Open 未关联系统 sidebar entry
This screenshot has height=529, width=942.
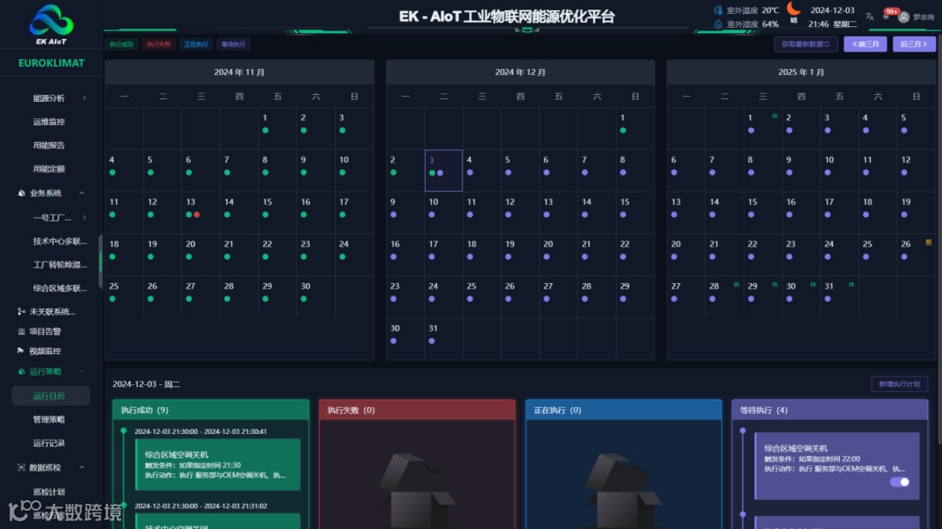pyautogui.click(x=52, y=312)
